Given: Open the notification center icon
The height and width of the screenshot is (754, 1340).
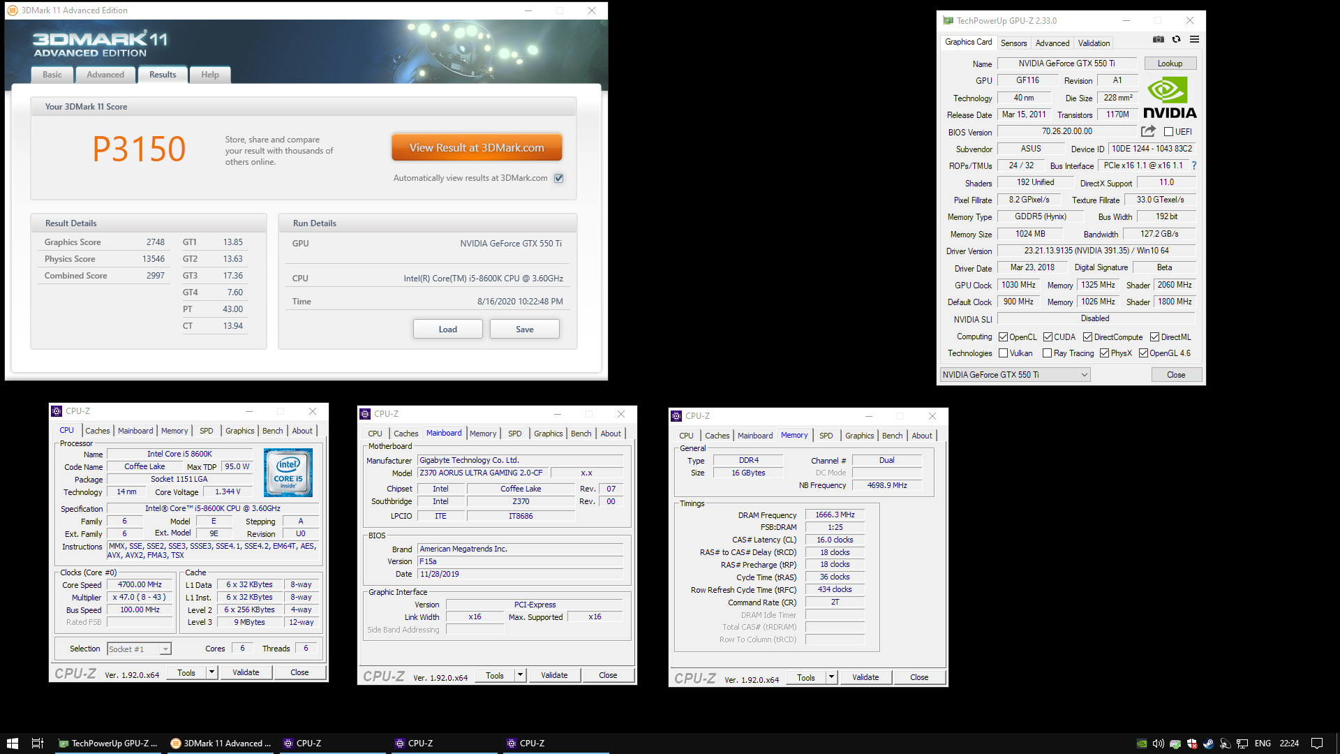Looking at the screenshot, I should click(x=1317, y=744).
